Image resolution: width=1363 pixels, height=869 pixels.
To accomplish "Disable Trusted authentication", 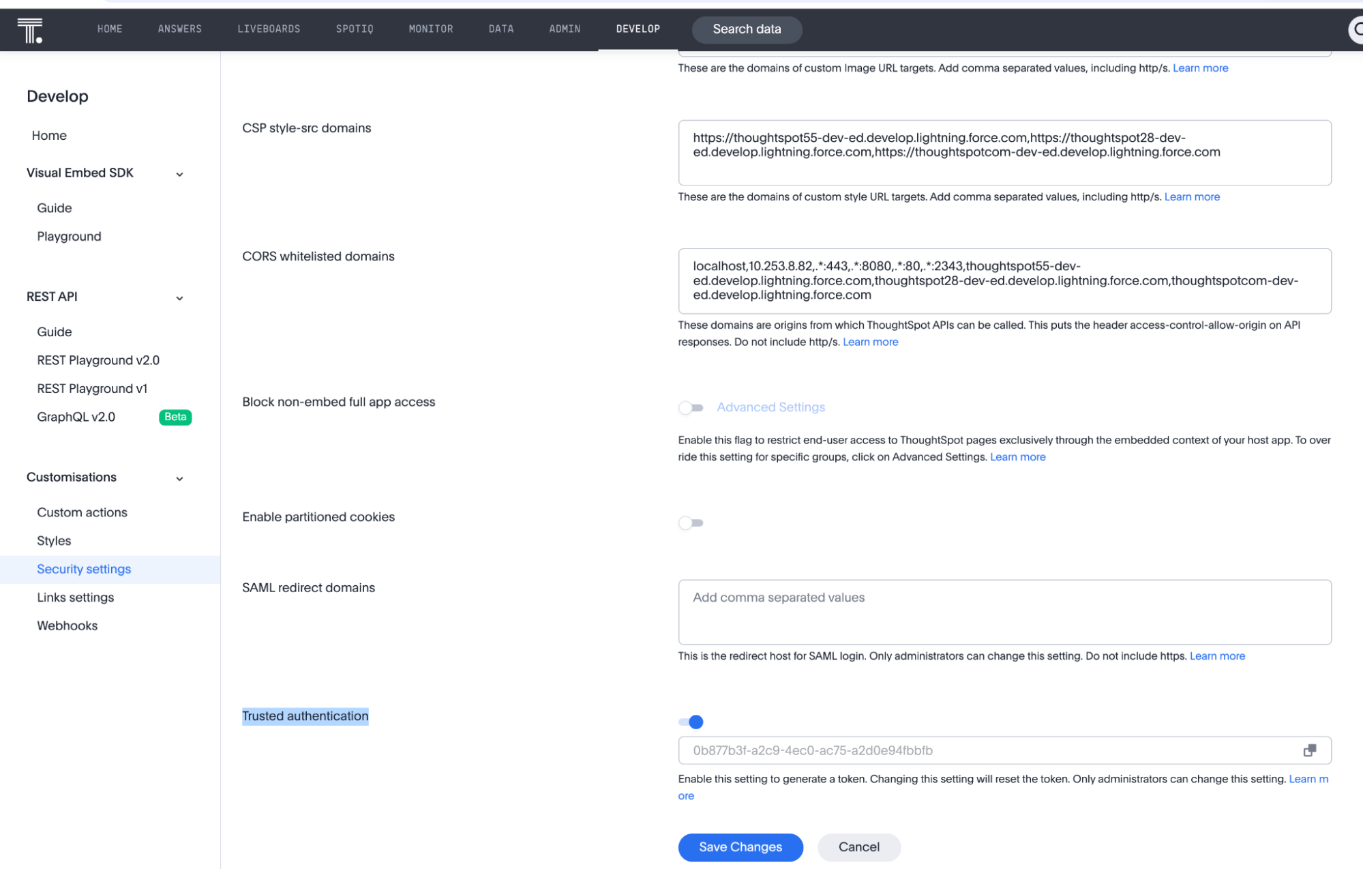I will click(x=691, y=722).
